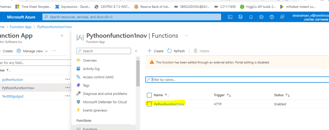Open portal settings gear
The width and height of the screenshot is (329, 130).
[261, 17]
